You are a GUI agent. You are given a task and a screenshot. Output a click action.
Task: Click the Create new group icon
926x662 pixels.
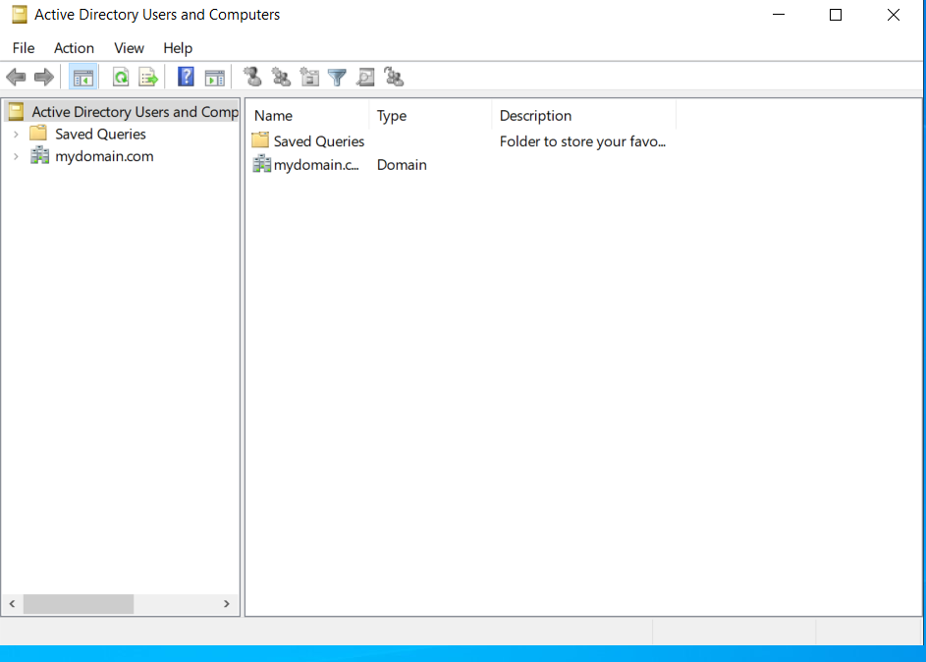point(281,77)
